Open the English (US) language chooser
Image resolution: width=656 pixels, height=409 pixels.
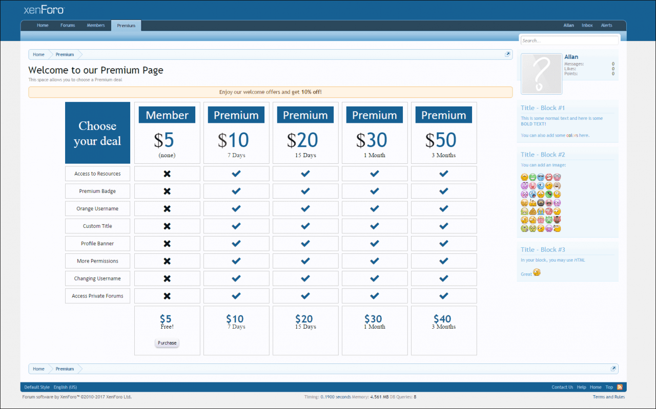65,387
